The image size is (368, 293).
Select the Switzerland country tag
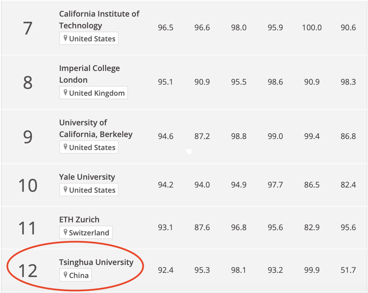(x=86, y=232)
